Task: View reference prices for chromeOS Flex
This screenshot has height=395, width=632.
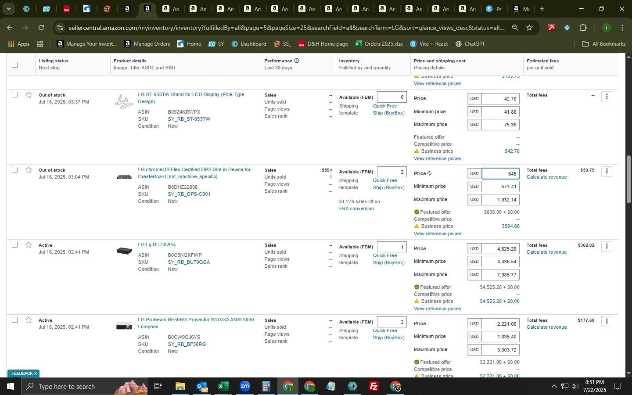Action: 437,233
